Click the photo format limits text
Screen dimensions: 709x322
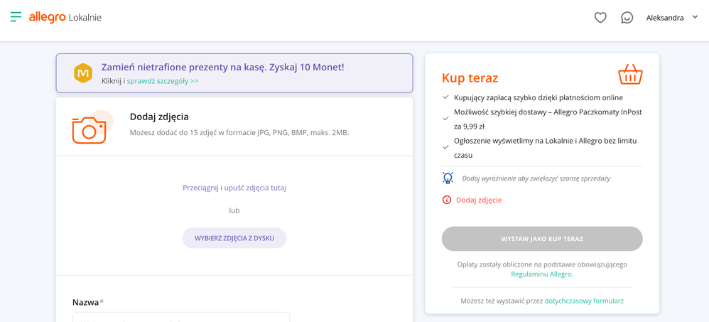coord(239,133)
